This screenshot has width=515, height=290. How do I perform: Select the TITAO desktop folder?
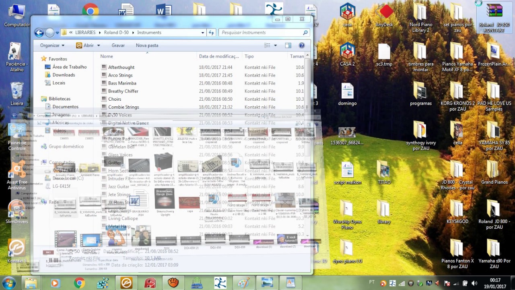click(384, 173)
